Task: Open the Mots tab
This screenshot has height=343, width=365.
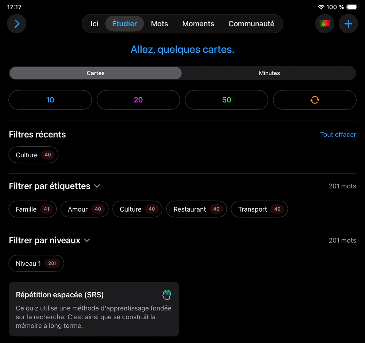Action: pyautogui.click(x=160, y=24)
